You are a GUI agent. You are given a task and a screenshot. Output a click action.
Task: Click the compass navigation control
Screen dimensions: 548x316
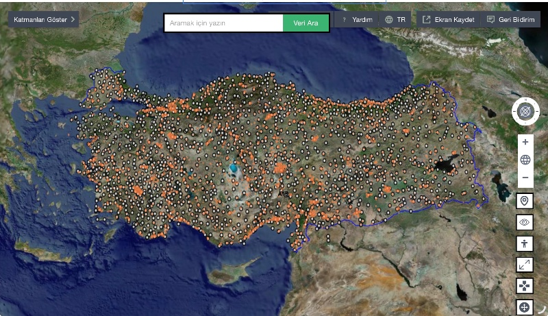[525, 112]
